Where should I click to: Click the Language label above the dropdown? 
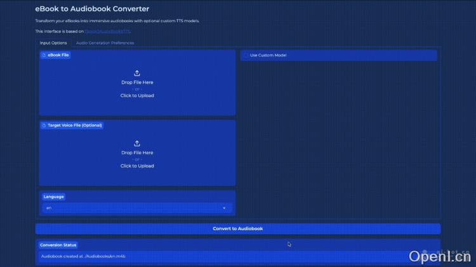click(x=54, y=197)
